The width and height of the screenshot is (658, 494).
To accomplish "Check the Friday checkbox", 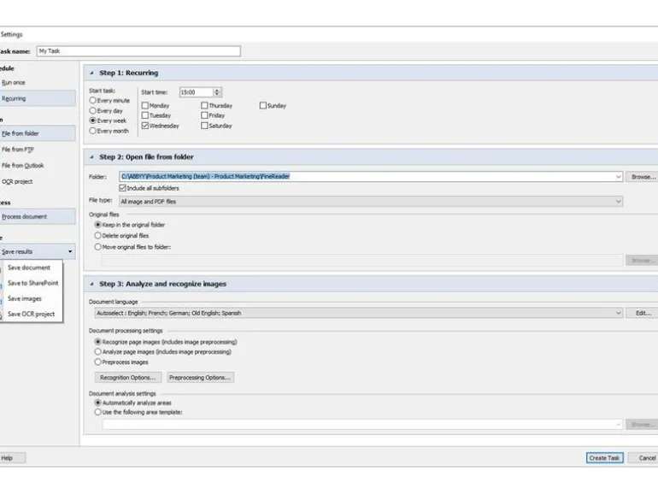I will pyautogui.click(x=204, y=115).
